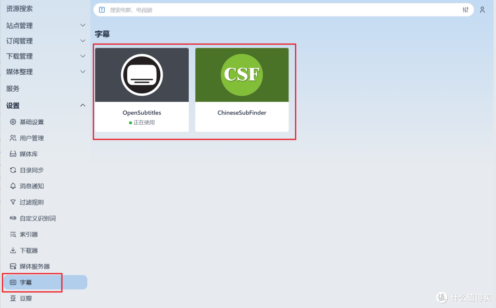Click the download icon beside 下载器
The image size is (496, 308).
point(13,250)
